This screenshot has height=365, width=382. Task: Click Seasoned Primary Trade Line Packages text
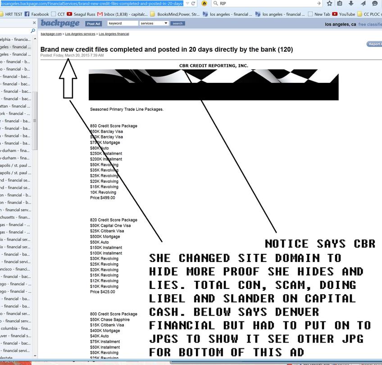(x=127, y=109)
